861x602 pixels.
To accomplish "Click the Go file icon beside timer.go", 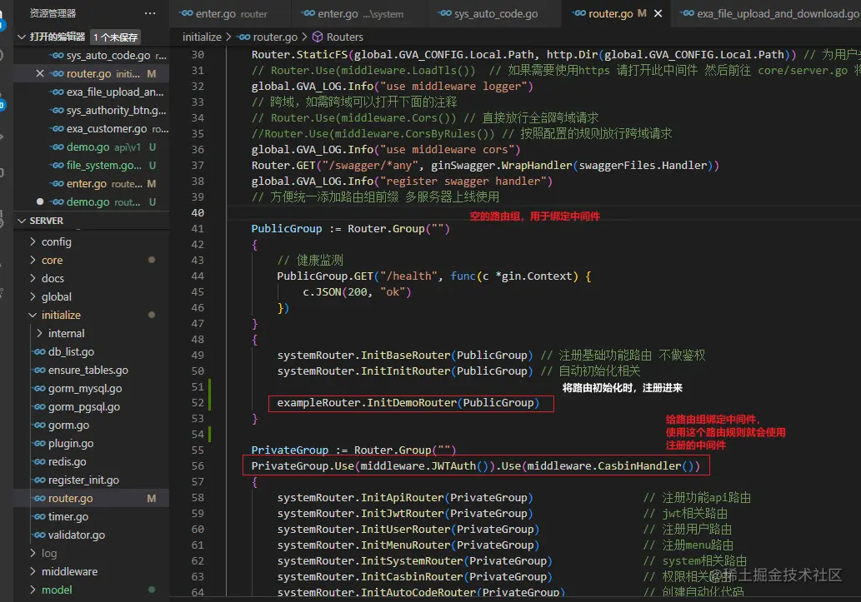I will pyautogui.click(x=39, y=516).
